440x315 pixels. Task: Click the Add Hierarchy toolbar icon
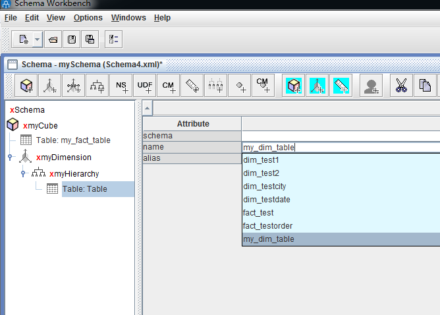97,86
